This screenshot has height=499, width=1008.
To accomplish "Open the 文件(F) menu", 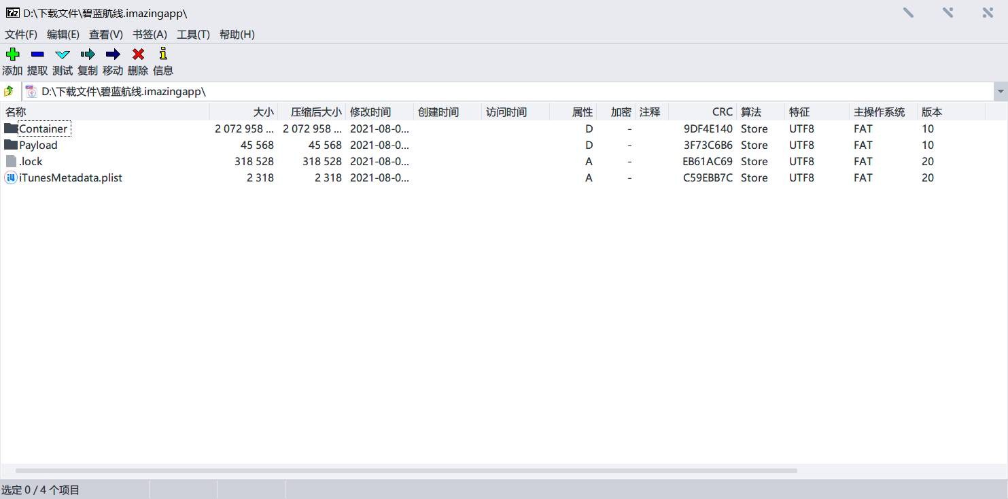I will pyautogui.click(x=21, y=35).
